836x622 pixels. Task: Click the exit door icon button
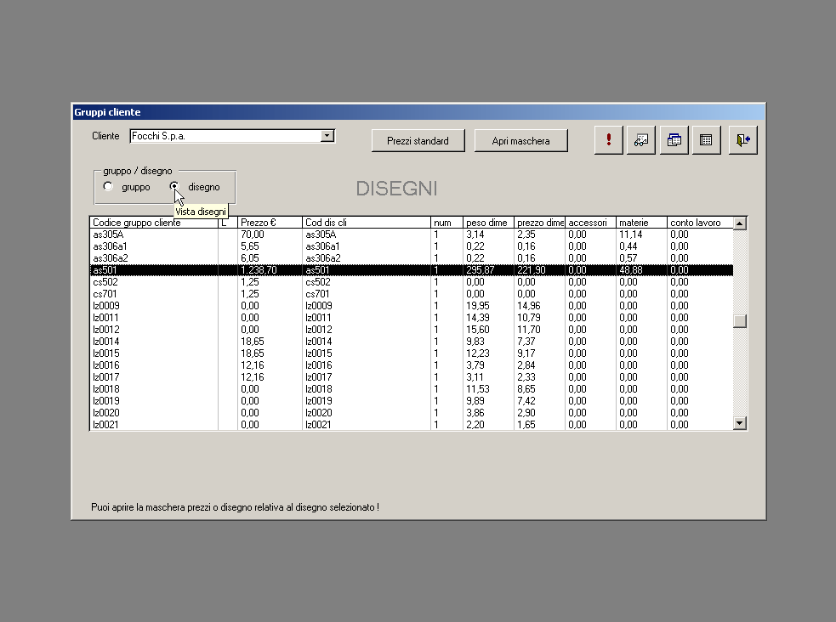pos(742,140)
